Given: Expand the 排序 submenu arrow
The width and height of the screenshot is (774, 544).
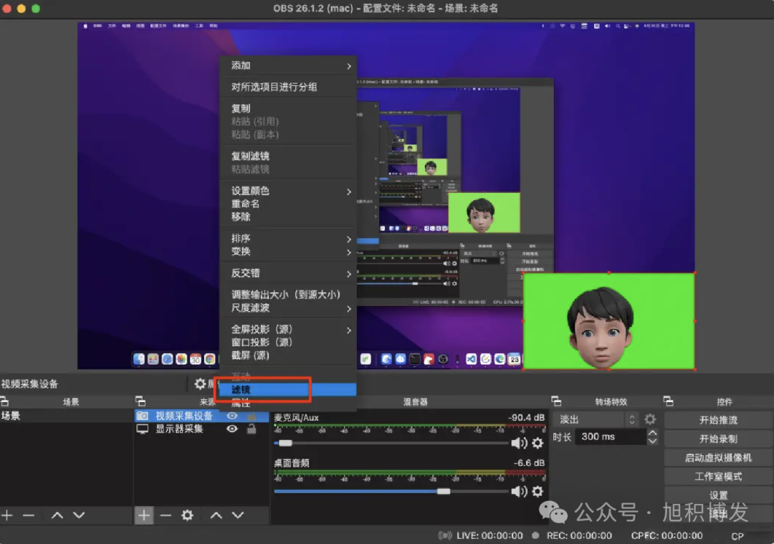Looking at the screenshot, I should point(350,239).
